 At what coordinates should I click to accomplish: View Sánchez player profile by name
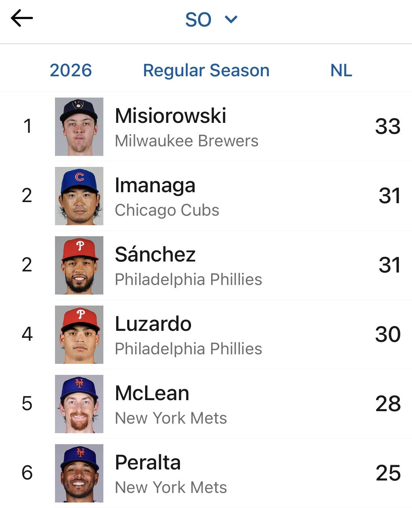(x=155, y=254)
